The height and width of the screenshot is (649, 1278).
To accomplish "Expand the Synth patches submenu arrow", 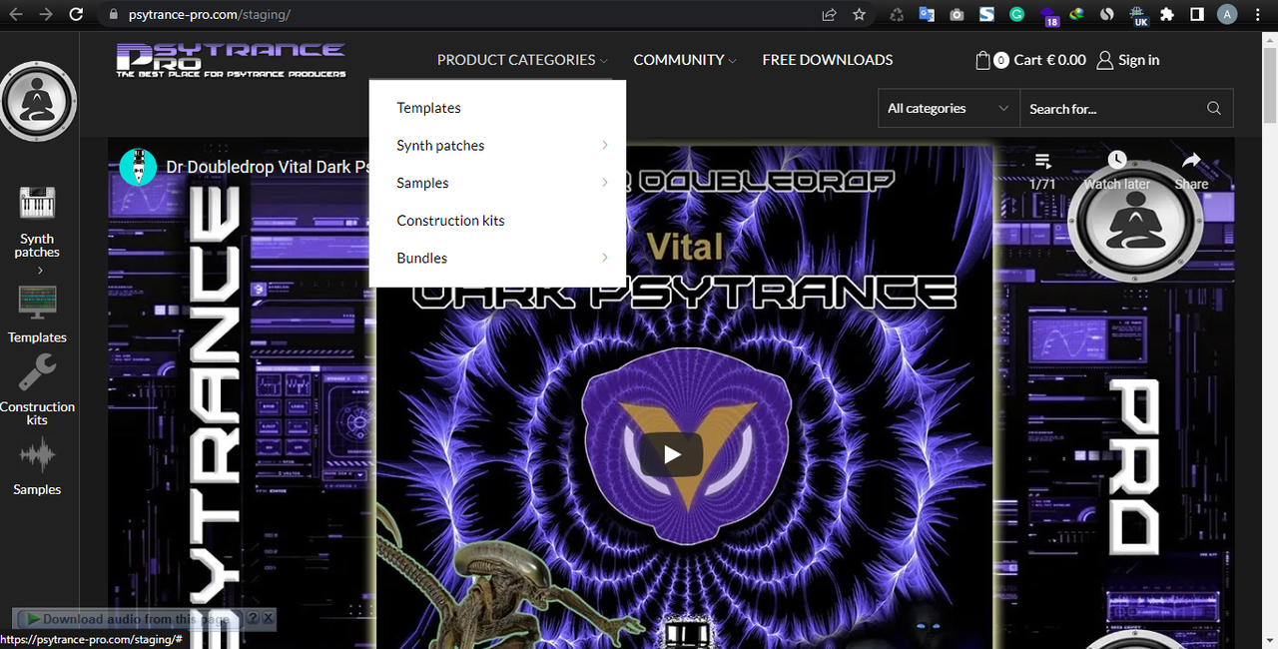I will 605,146.
